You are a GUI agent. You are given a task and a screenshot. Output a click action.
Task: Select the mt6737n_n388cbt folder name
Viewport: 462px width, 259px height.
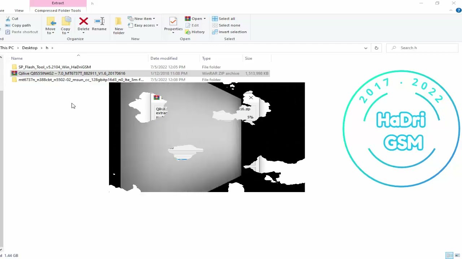click(x=81, y=80)
